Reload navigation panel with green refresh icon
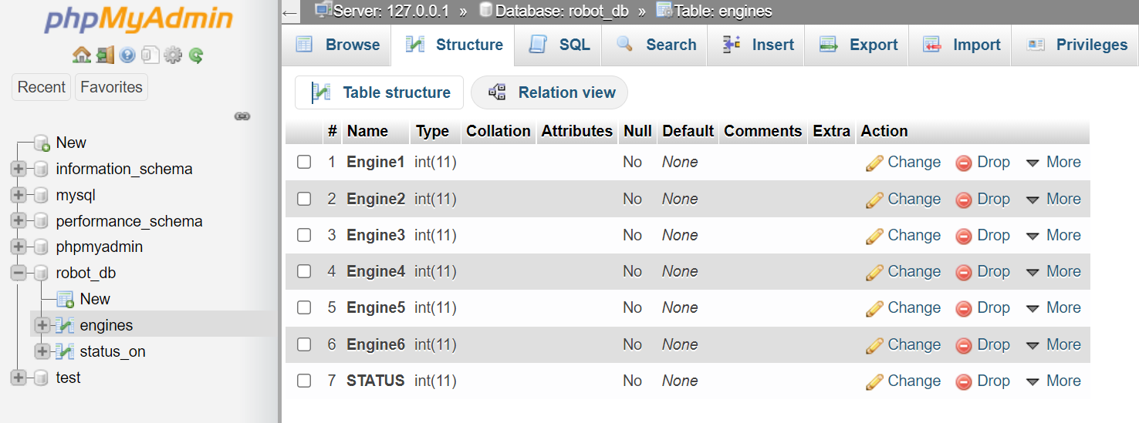 [x=196, y=55]
